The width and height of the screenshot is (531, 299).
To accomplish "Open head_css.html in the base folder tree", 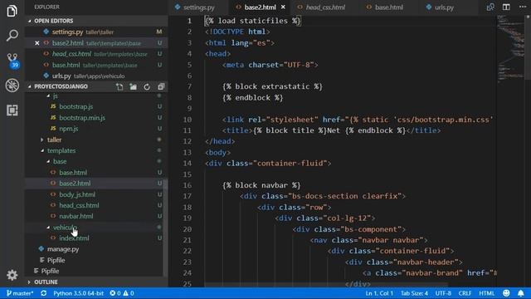I will click(79, 205).
